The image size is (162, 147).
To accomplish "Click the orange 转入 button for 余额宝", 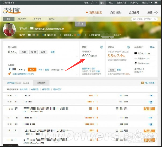I will pyautogui.click(x=32, y=69).
